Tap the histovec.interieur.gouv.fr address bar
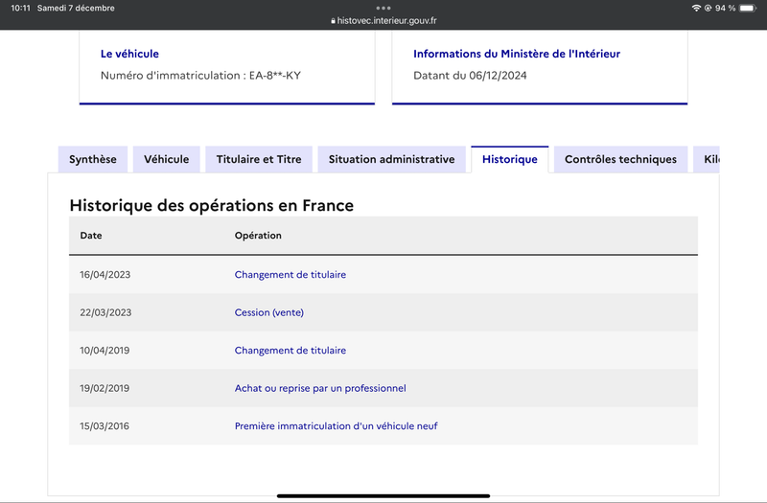The height and width of the screenshot is (503, 767). click(383, 21)
